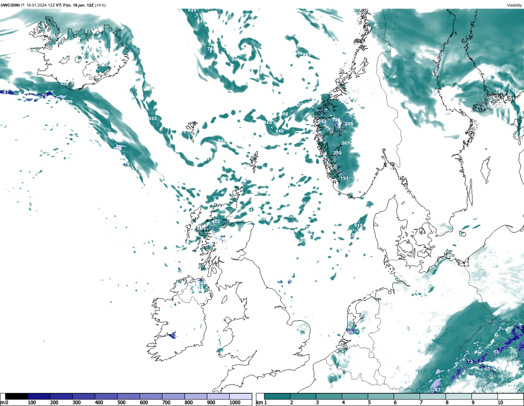This screenshot has height=406, width=524.
Task: Select the '5' kilometer scale label
Action: tap(369, 403)
